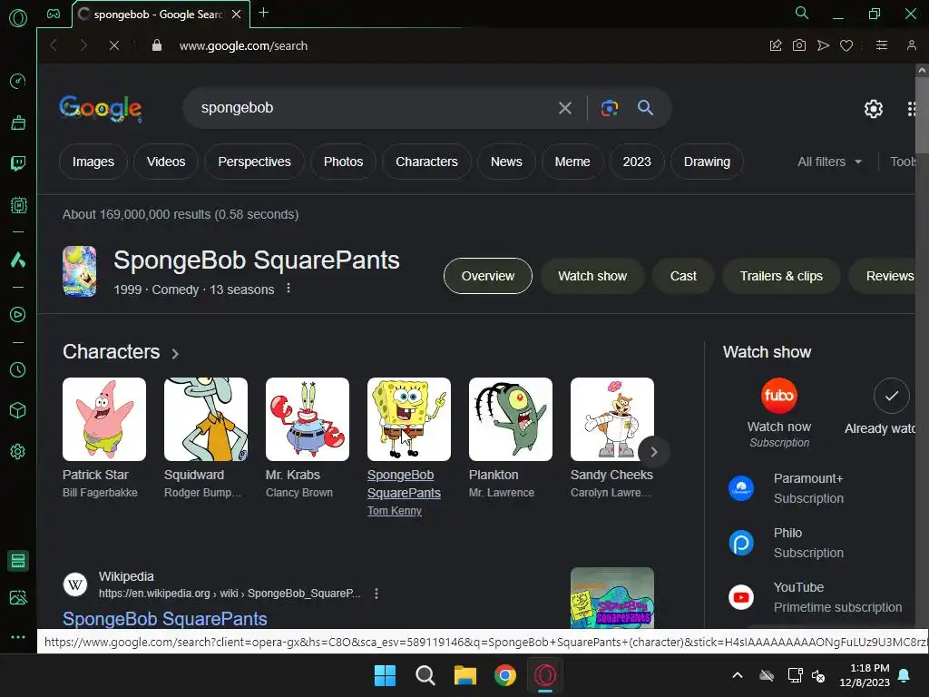Image resolution: width=929 pixels, height=697 pixels.
Task: Open the Windows Start menu
Action: (x=385, y=675)
